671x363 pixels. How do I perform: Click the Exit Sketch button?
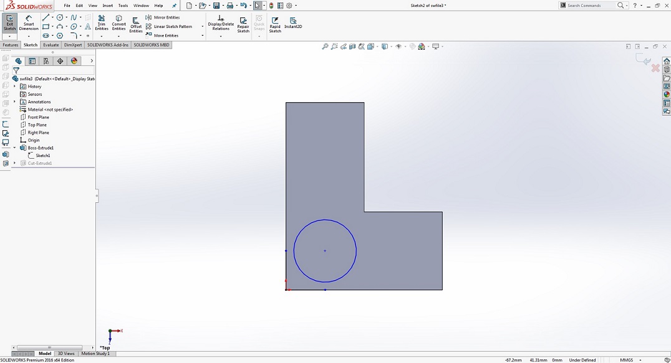pyautogui.click(x=9, y=22)
